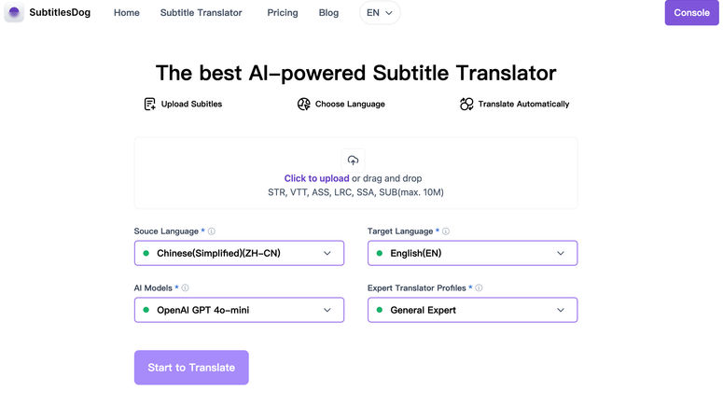Click the 'Click to upload' link
This screenshot has width=723, height=420.
click(x=317, y=178)
